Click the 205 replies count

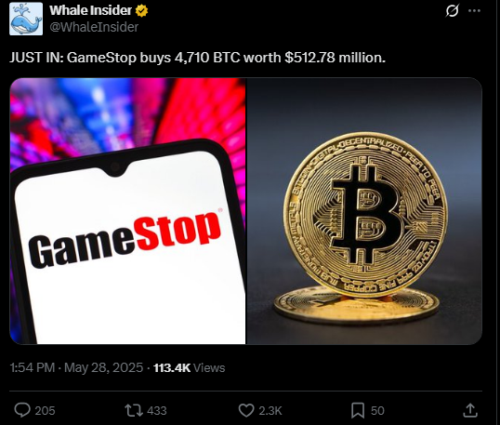(x=45, y=411)
